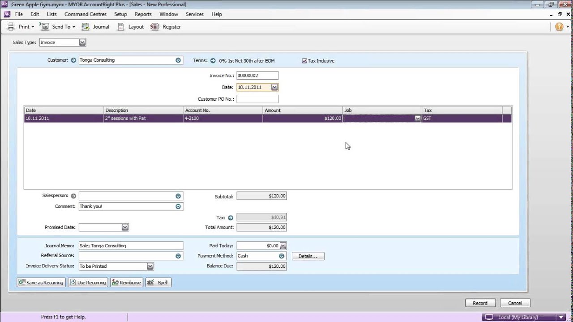Click the Layout toolbar icon
573x322 pixels.
tap(121, 27)
